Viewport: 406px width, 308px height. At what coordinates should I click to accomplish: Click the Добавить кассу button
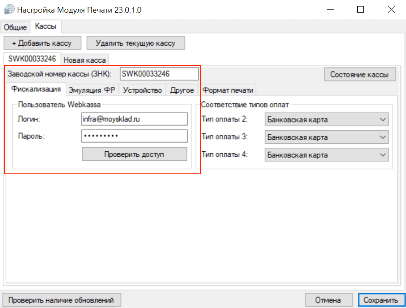[x=41, y=43]
